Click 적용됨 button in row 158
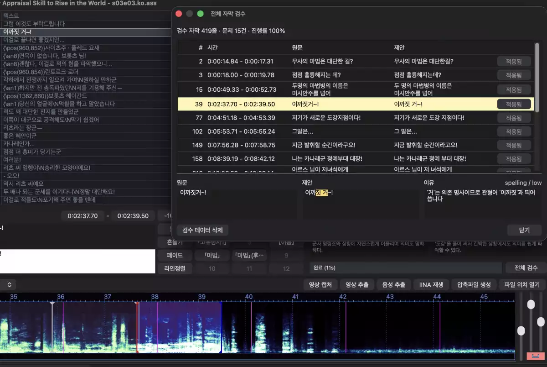Screen dimensions: 547x367 coord(514,159)
